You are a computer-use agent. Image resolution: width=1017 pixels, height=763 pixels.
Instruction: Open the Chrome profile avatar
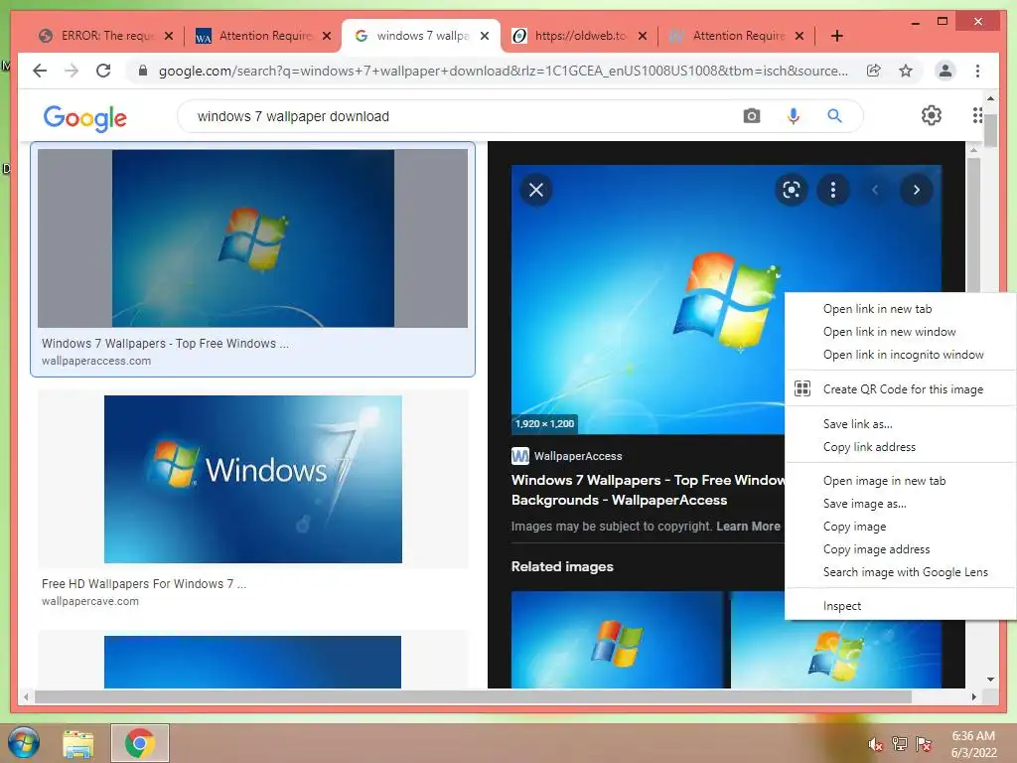pyautogui.click(x=945, y=71)
